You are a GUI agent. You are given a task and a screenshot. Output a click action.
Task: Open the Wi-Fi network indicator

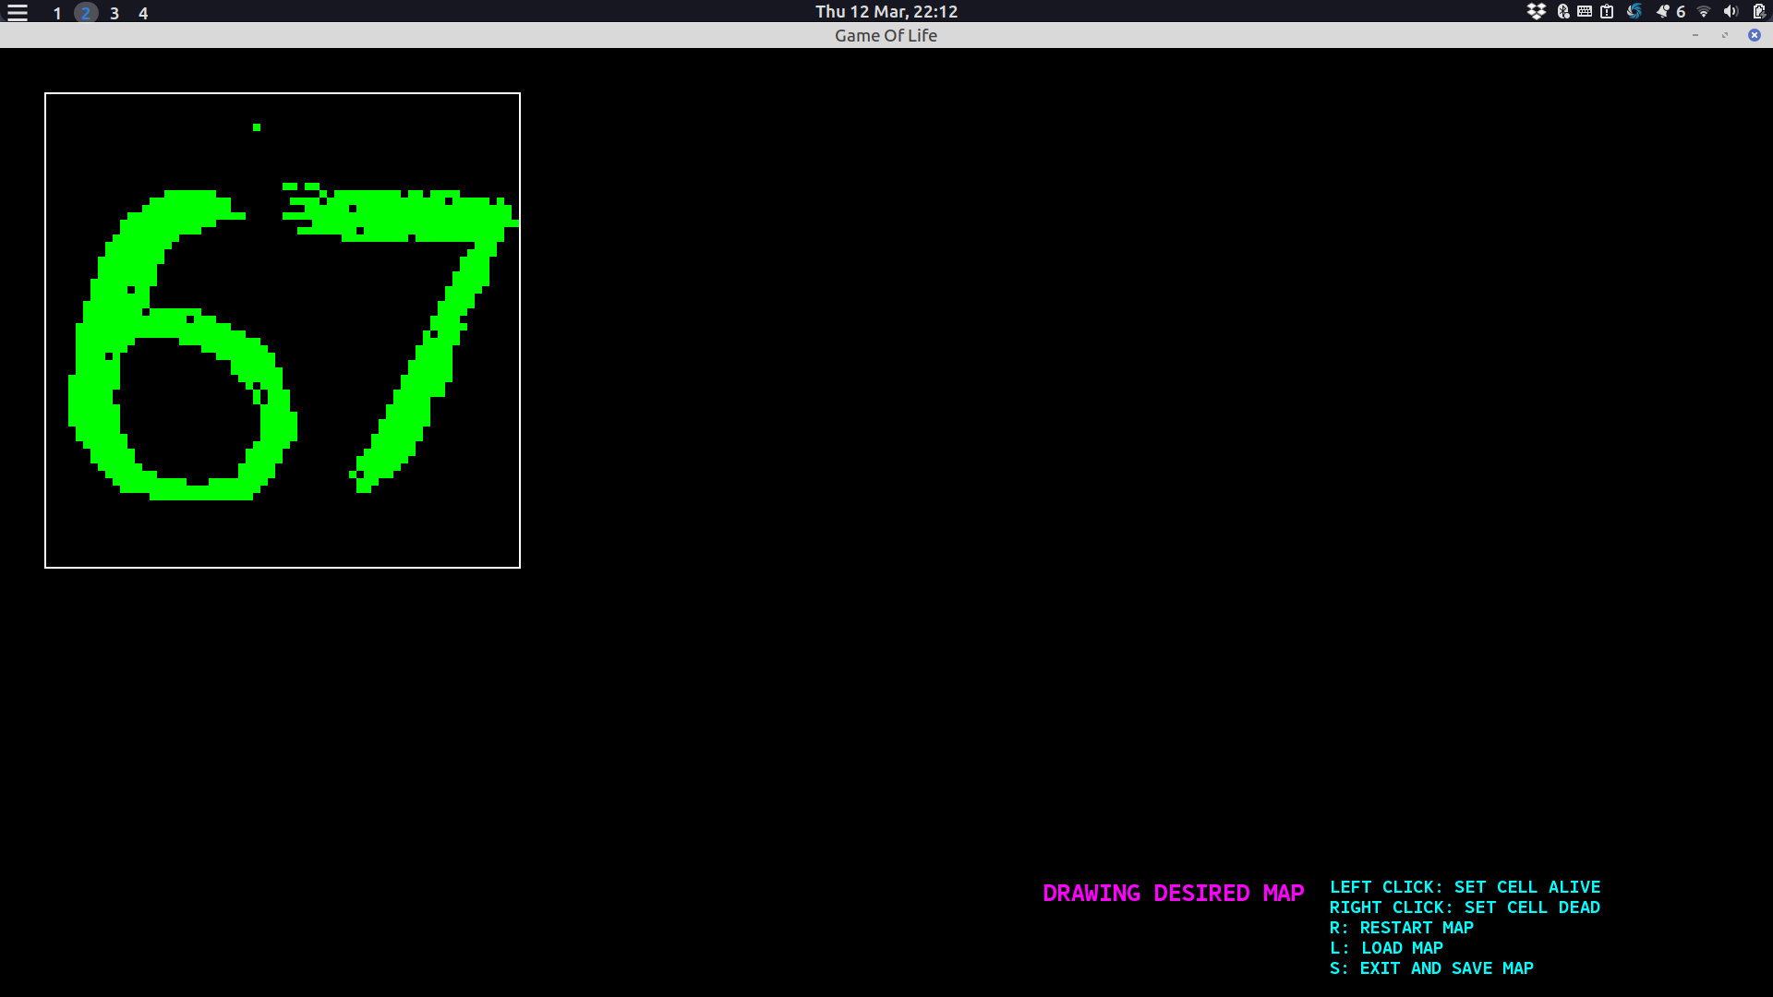click(x=1704, y=11)
